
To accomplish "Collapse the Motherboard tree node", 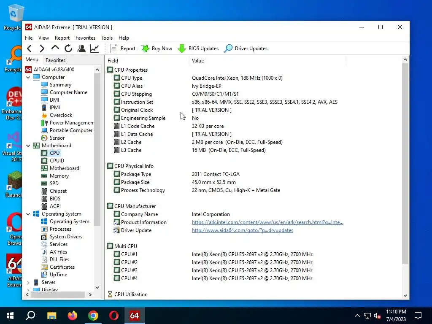I will point(28,146).
